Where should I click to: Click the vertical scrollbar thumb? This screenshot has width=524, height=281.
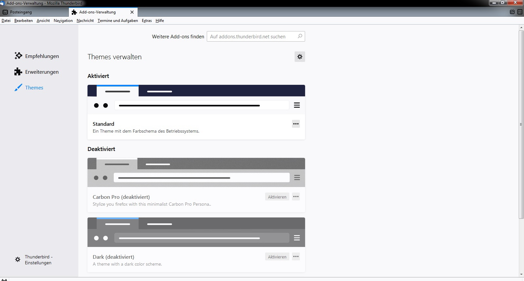coord(521,124)
